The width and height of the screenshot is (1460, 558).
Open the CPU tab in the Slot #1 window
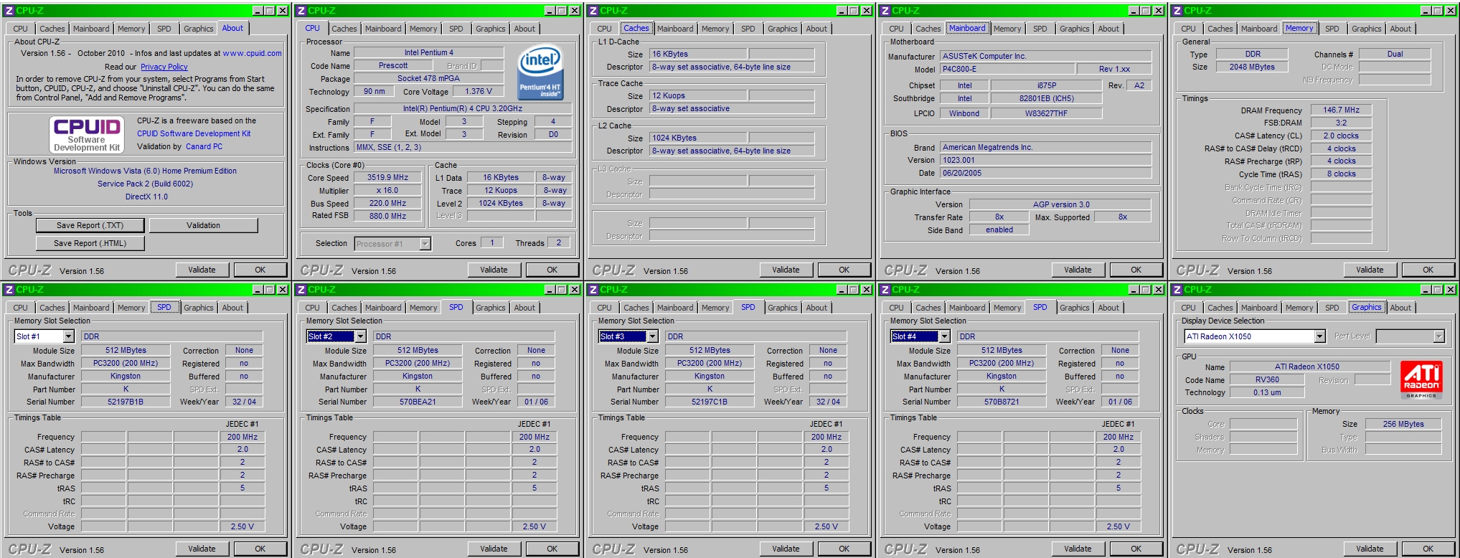tap(21, 308)
